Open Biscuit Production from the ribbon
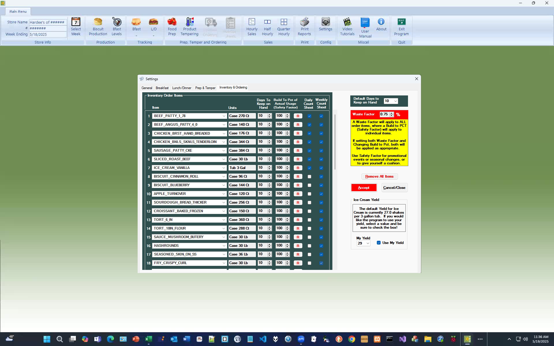 [98, 27]
